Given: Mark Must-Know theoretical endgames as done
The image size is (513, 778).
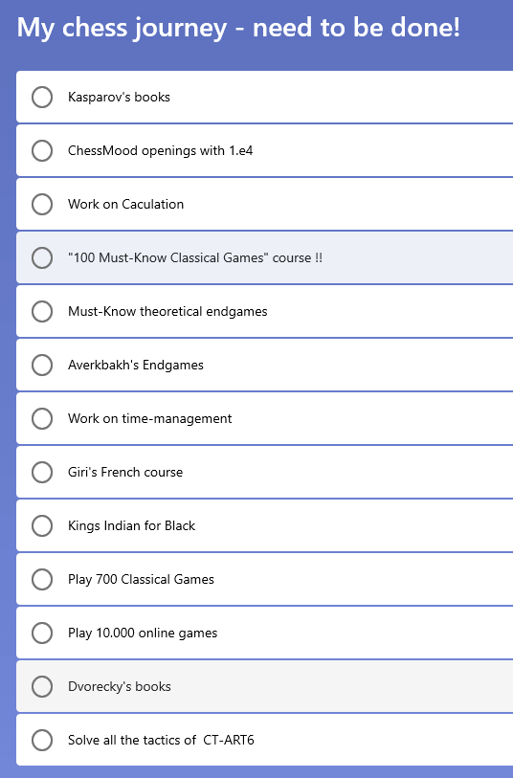Looking at the screenshot, I should (42, 312).
